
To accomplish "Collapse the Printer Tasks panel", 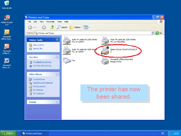I will point(57,40).
